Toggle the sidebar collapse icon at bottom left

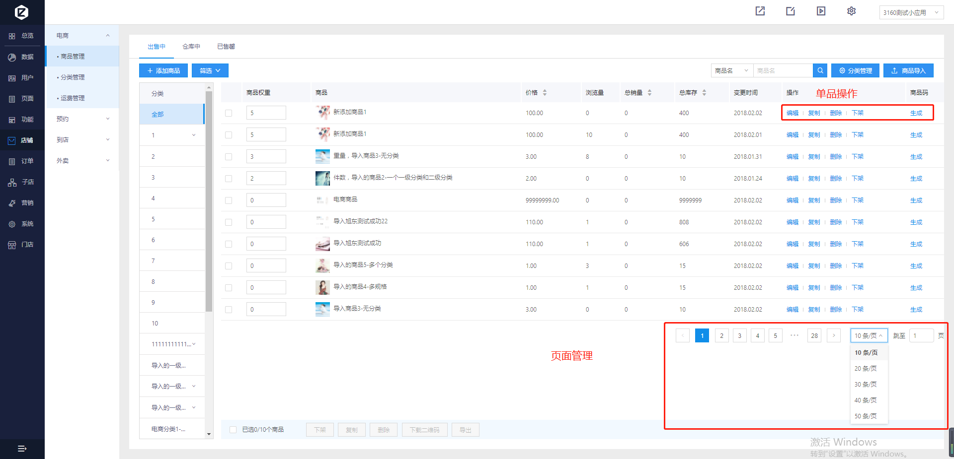coord(22,449)
